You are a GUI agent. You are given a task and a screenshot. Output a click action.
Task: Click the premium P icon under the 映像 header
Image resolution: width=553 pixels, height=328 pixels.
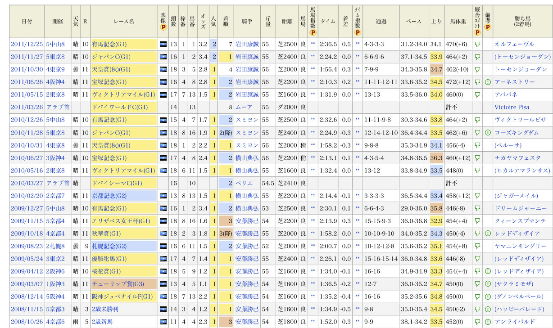tap(163, 27)
